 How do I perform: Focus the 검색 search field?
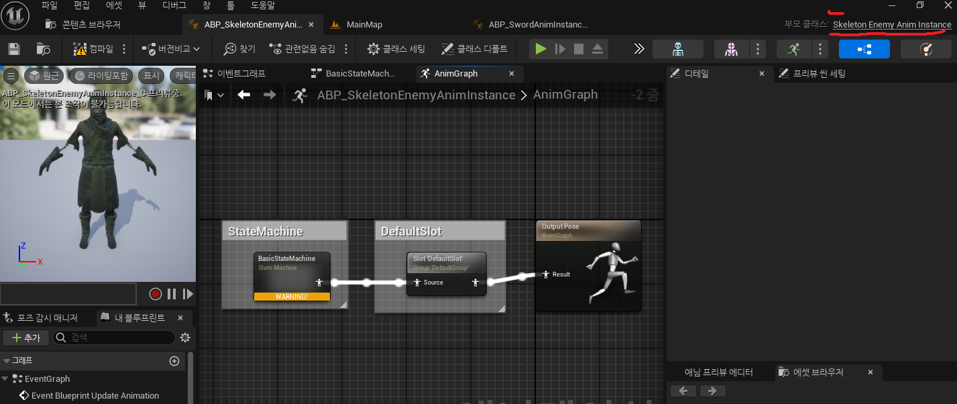(114, 338)
